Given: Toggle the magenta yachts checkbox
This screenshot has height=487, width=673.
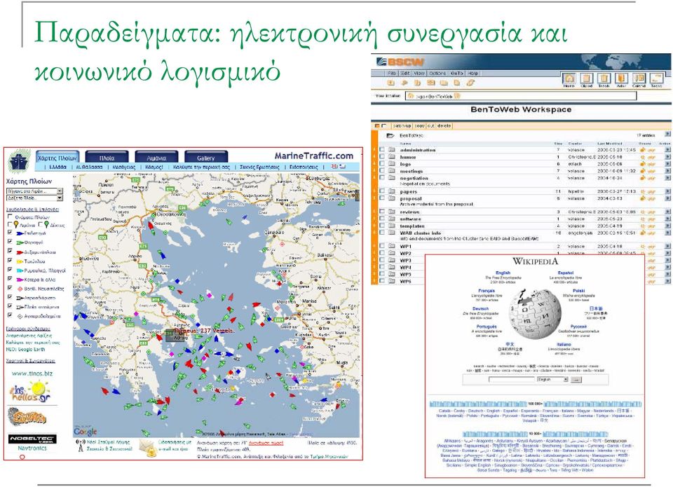Looking at the screenshot, I should click(10, 280).
